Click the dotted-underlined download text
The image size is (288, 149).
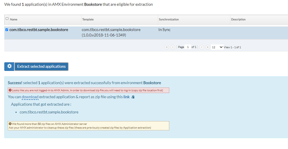point(30,97)
